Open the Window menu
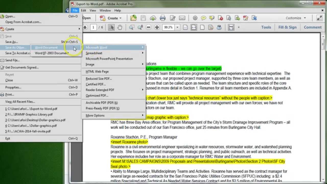The image size is (327, 184). [105, 10]
